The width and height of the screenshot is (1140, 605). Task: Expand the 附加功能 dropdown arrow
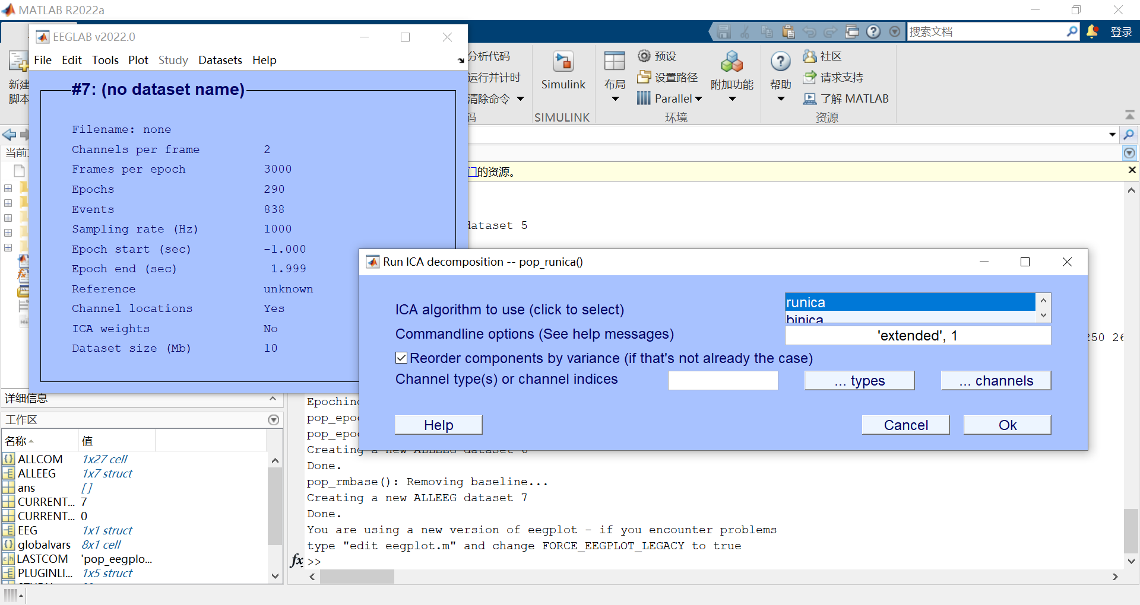(732, 99)
